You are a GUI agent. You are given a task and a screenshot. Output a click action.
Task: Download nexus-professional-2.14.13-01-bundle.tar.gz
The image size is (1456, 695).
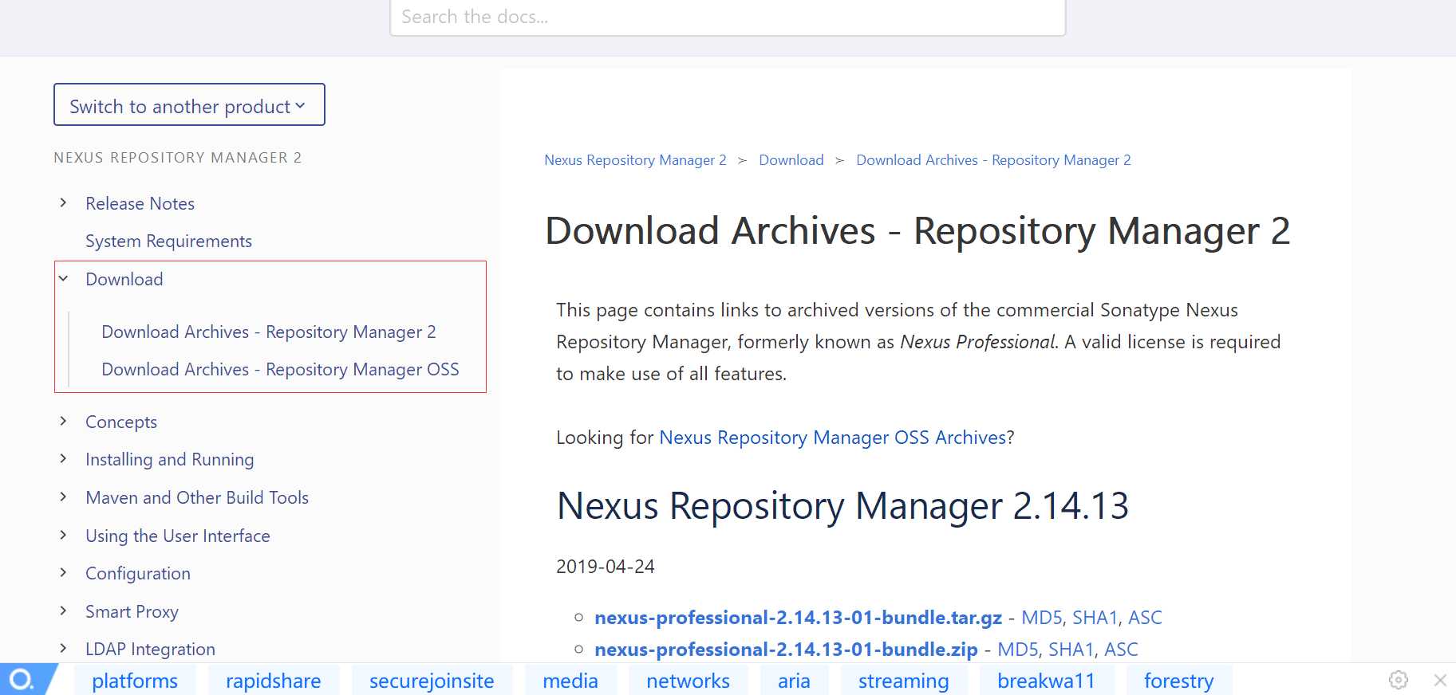pos(798,618)
